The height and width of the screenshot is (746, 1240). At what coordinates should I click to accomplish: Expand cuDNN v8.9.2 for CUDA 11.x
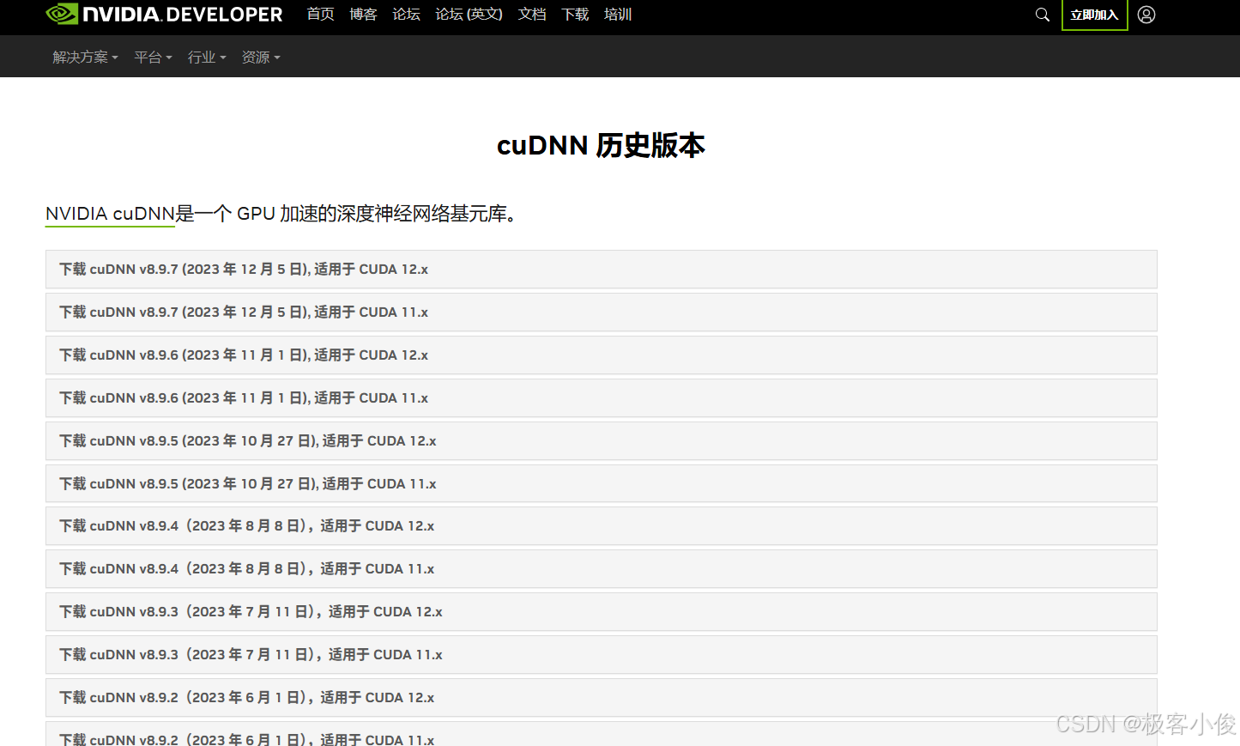[601, 734]
